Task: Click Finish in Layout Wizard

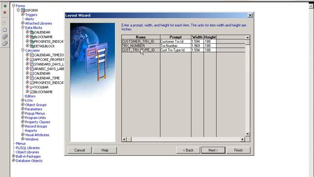Action: (238, 150)
